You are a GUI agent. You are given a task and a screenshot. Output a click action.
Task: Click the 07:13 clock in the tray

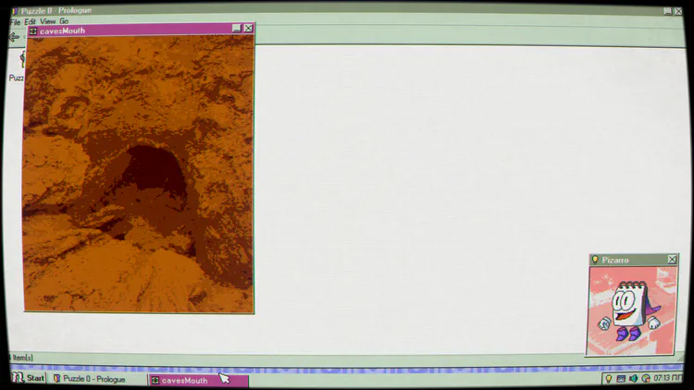pos(667,378)
